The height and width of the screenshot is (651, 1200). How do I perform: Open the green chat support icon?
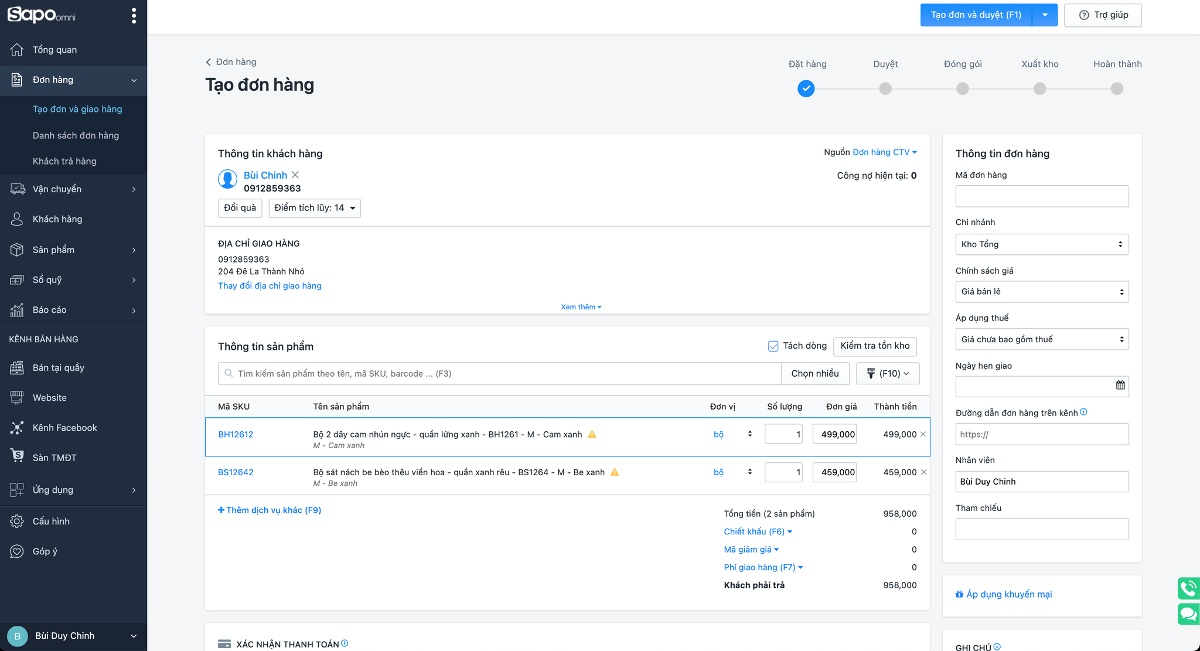1188,613
